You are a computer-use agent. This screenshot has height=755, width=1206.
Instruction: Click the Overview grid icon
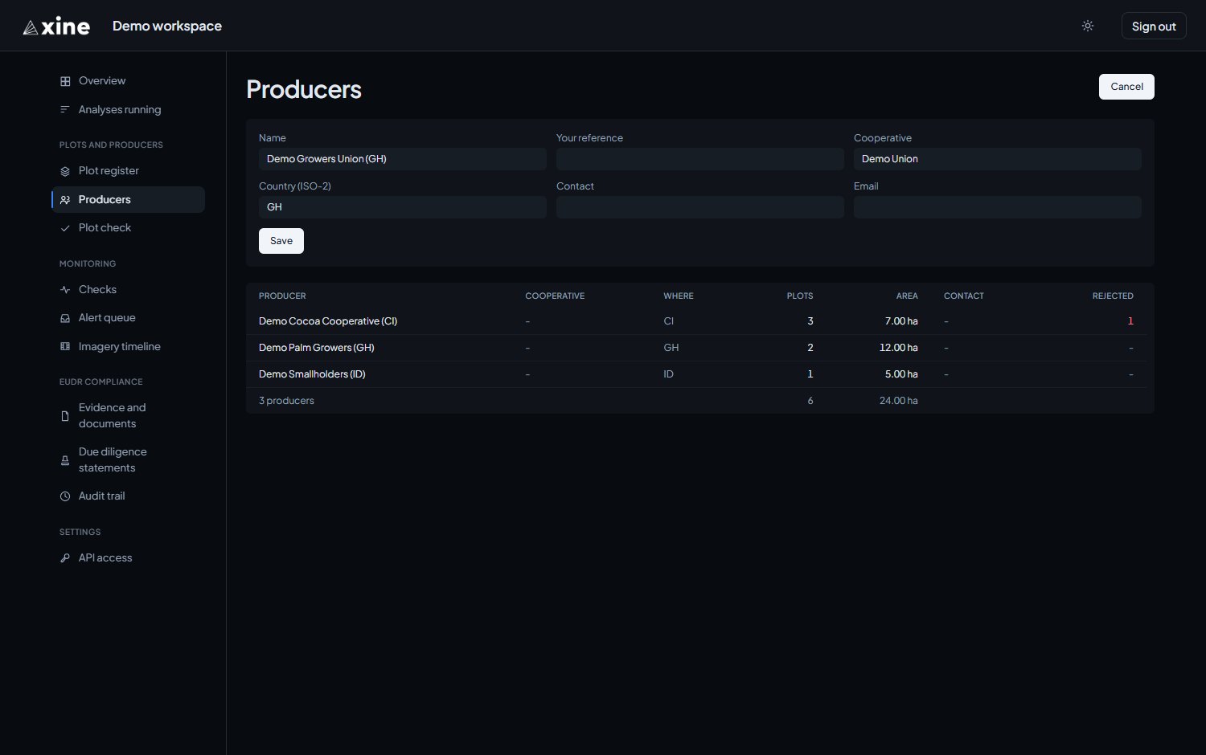coord(65,81)
